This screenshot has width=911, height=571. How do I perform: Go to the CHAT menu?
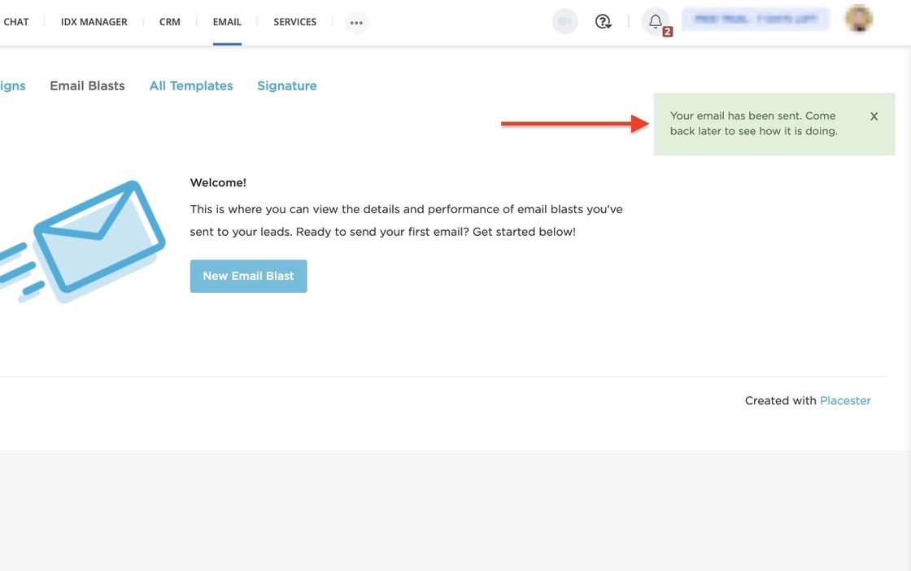pos(15,22)
